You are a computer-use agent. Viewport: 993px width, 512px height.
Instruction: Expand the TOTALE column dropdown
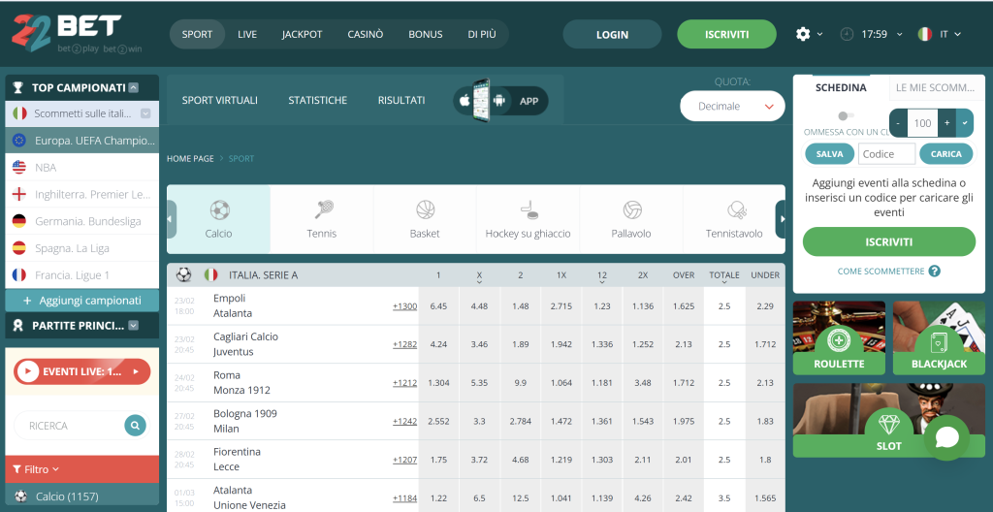click(x=724, y=281)
